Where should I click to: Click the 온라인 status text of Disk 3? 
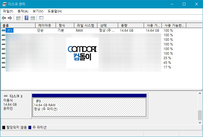click(8, 109)
